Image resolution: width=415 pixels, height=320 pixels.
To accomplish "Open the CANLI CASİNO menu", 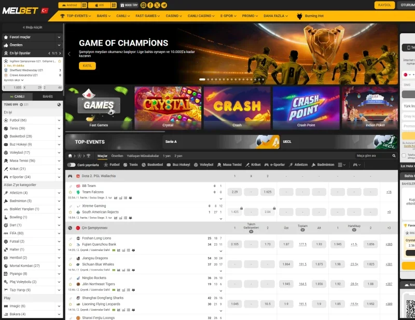I will pos(201,16).
